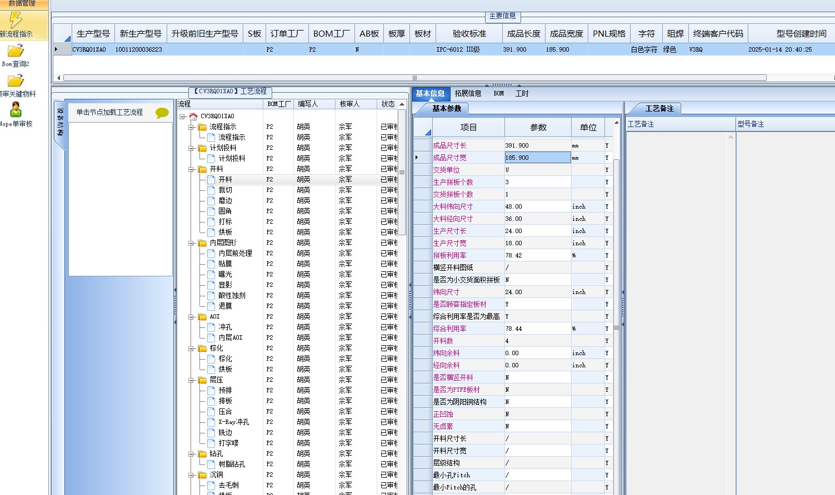This screenshot has height=495, width=835.
Task: Click the 曝光 document icon
Action: [211, 275]
